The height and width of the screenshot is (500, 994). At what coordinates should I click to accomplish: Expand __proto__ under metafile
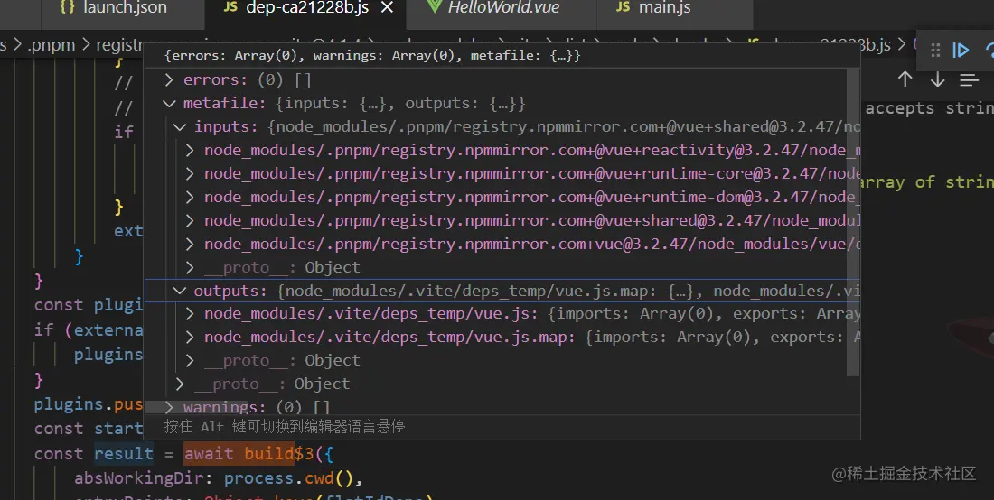(x=180, y=384)
